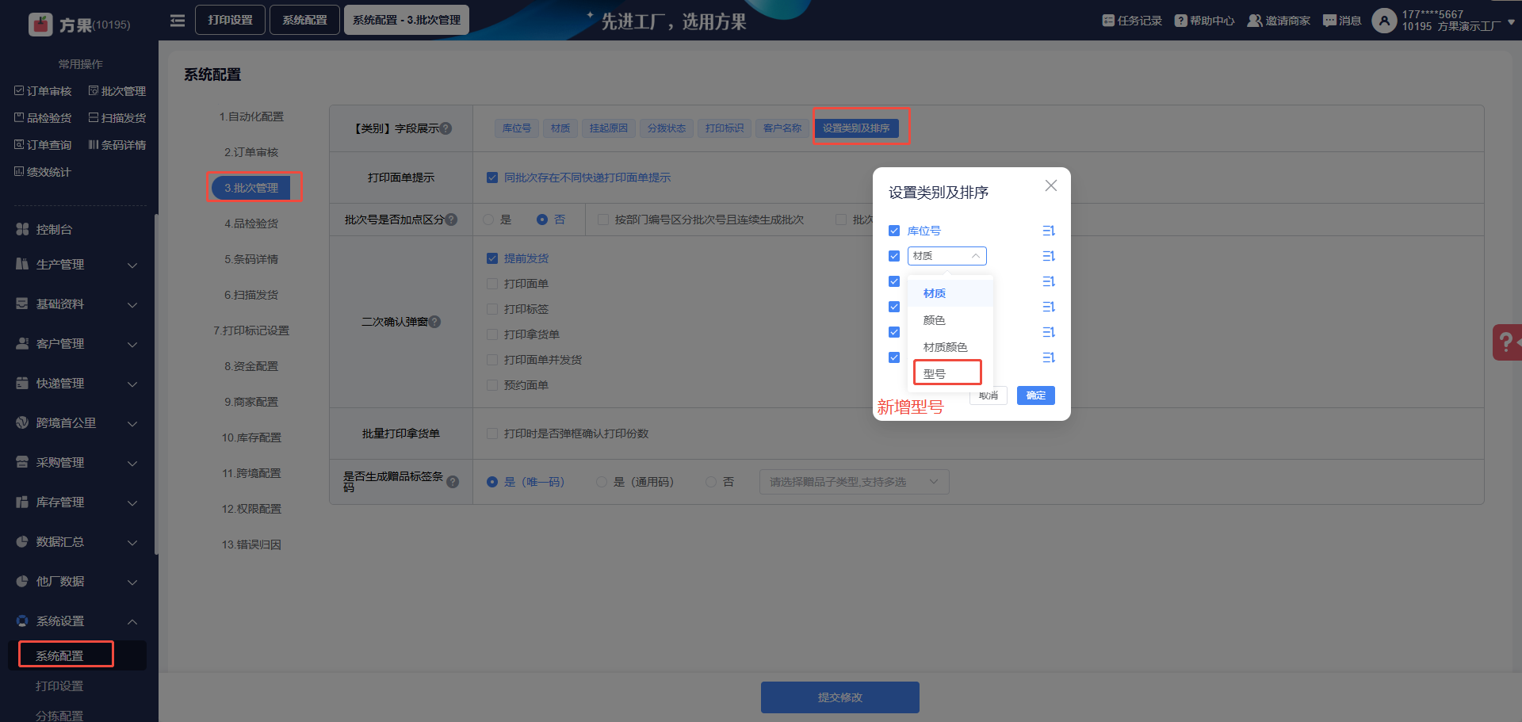Select 是 radio for 批次号加点区分
Viewport: 1522px width, 722px height.
[x=488, y=220]
